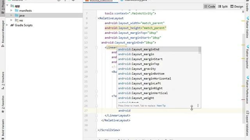Click the android:layout_width="match_parent" line
Screen dimensions: 250x140
[x=134, y=23]
